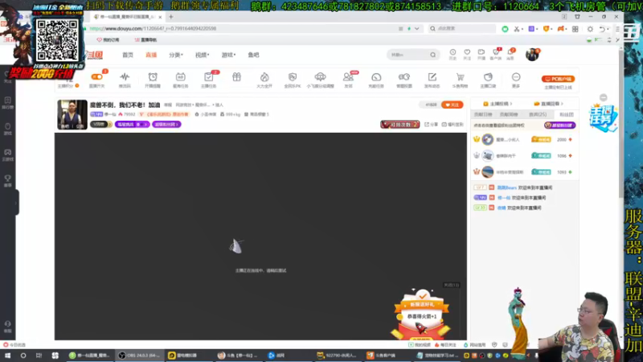Viewport: 643px width, 362px height.
Task: Open the two-person friends icon
Action: (x=348, y=77)
